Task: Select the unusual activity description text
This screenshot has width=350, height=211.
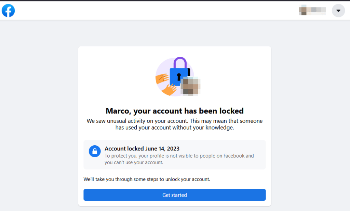Action: click(175, 124)
